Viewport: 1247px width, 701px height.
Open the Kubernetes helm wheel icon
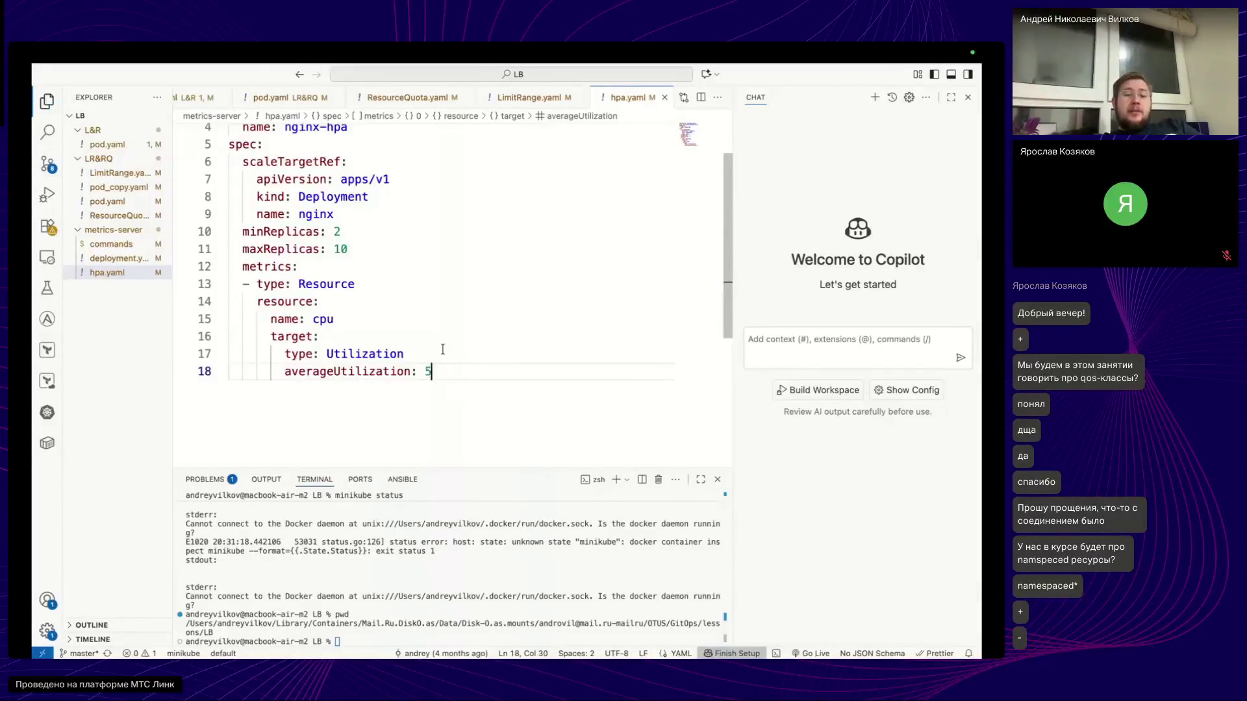pos(47,412)
